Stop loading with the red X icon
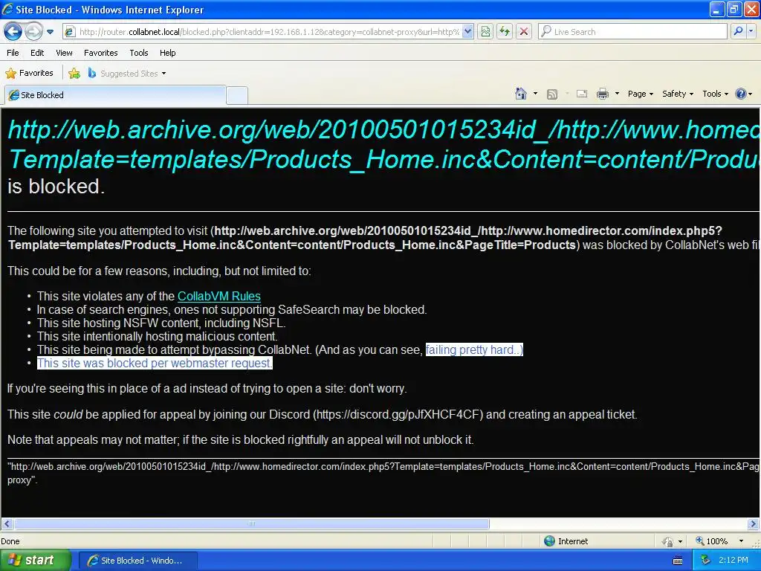Viewport: 761px width, 571px height. click(x=524, y=32)
